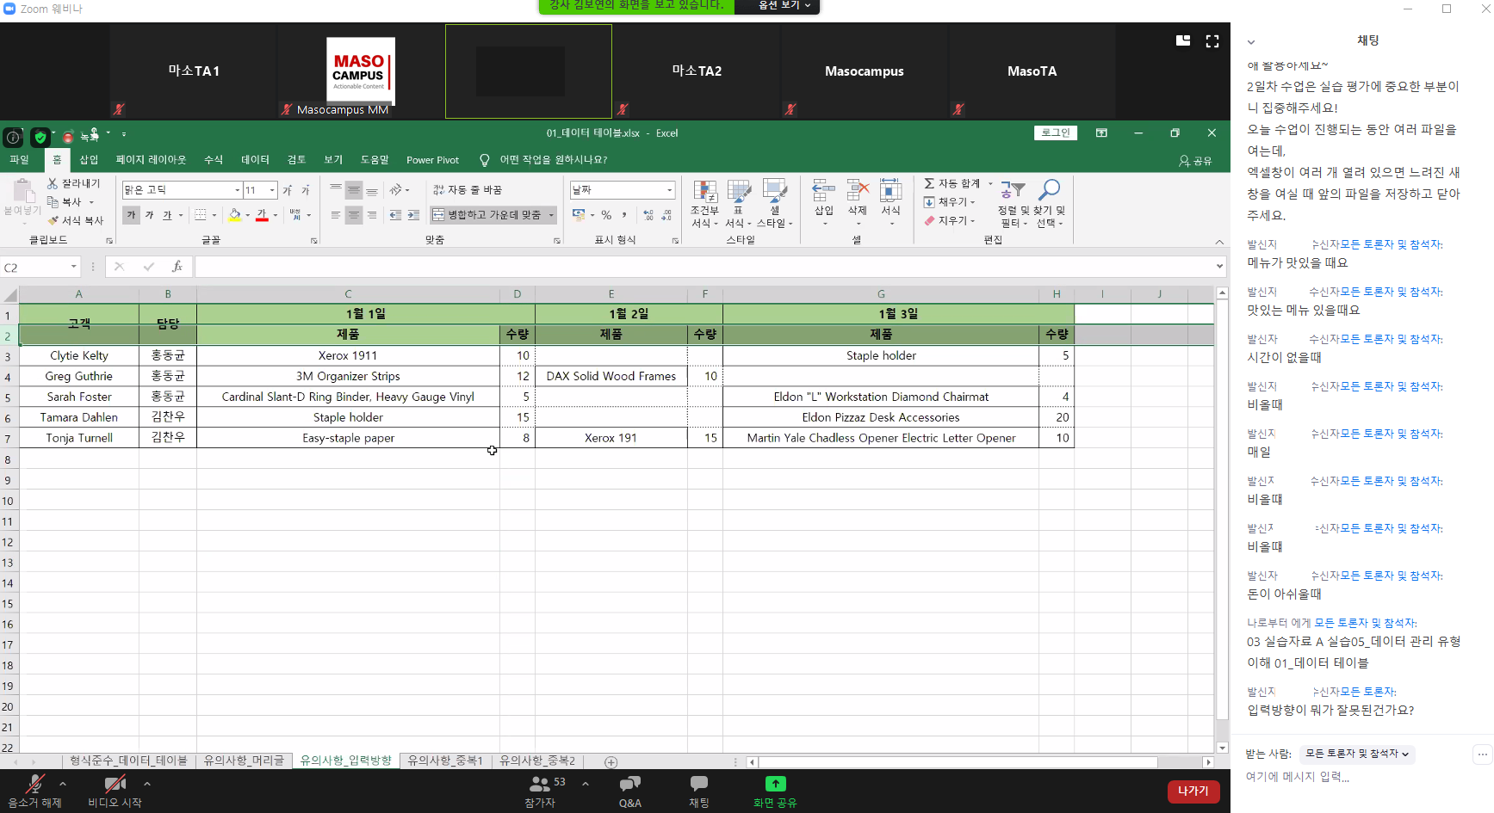Image resolution: width=1494 pixels, height=813 pixels.
Task: Click the Insert Function fx icon
Action: 177,267
